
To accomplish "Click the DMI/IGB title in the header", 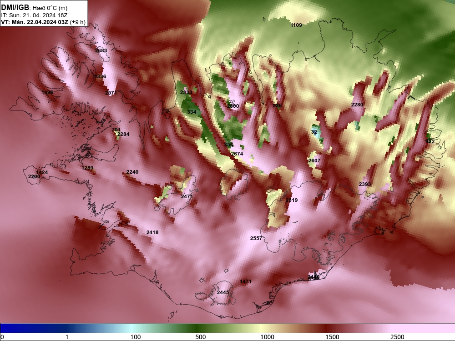I will (x=15, y=8).
